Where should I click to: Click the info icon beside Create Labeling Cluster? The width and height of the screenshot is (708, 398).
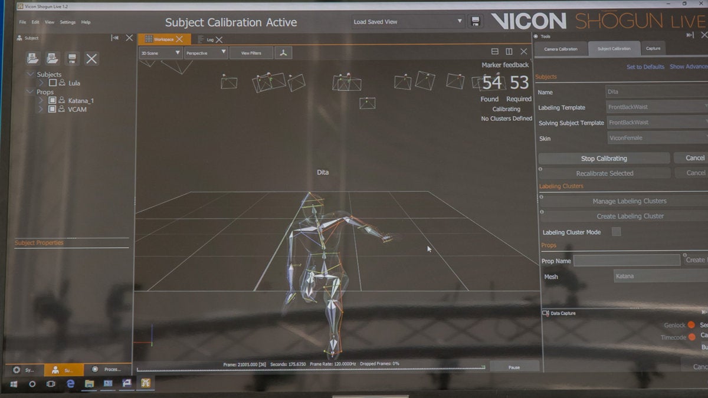click(x=541, y=212)
